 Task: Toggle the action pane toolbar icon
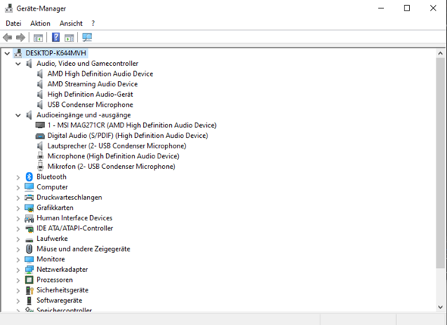click(69, 37)
